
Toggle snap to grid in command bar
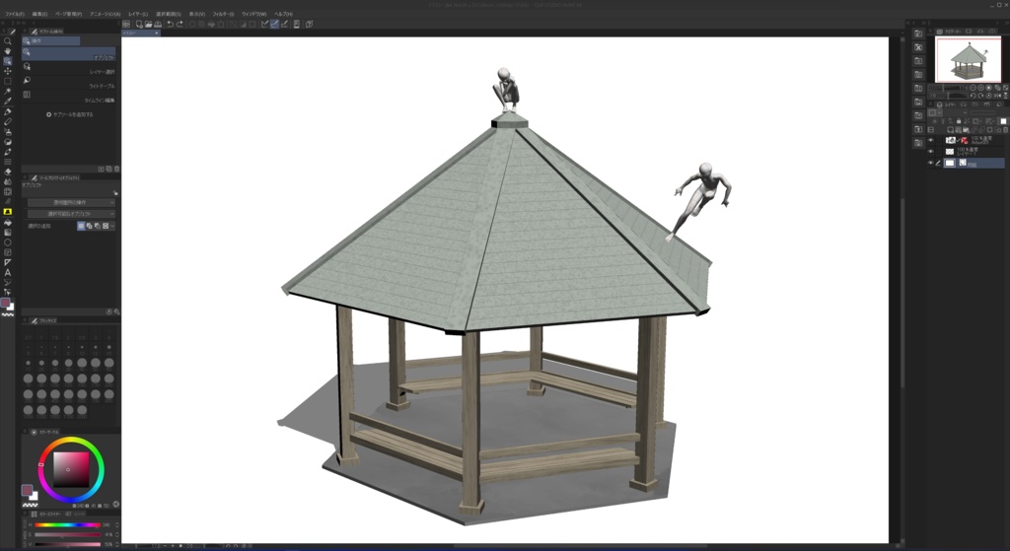284,25
